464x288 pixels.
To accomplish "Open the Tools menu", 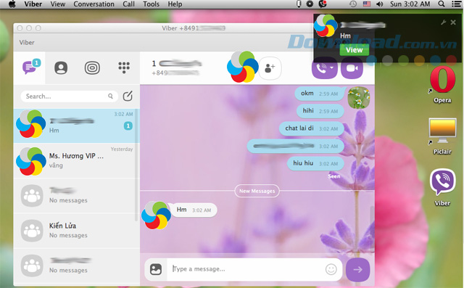I will pyautogui.click(x=152, y=4).
